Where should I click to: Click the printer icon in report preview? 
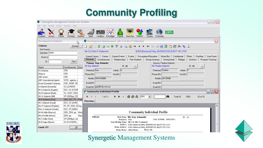pyautogui.click(x=129, y=97)
